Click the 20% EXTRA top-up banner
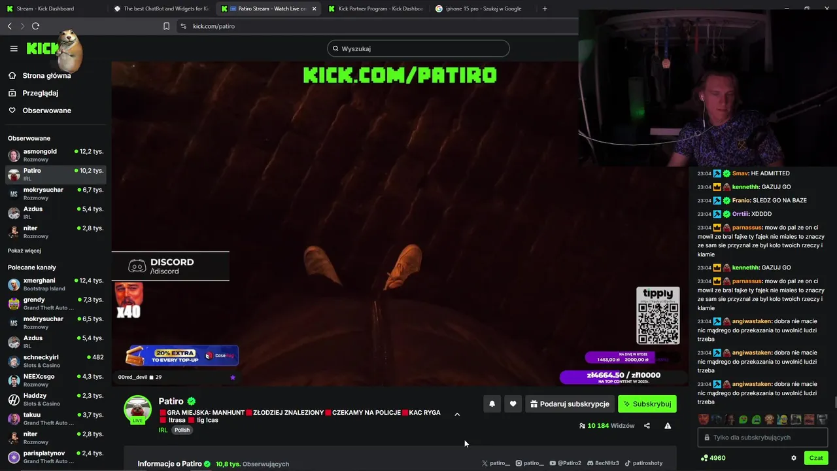 [x=182, y=355]
